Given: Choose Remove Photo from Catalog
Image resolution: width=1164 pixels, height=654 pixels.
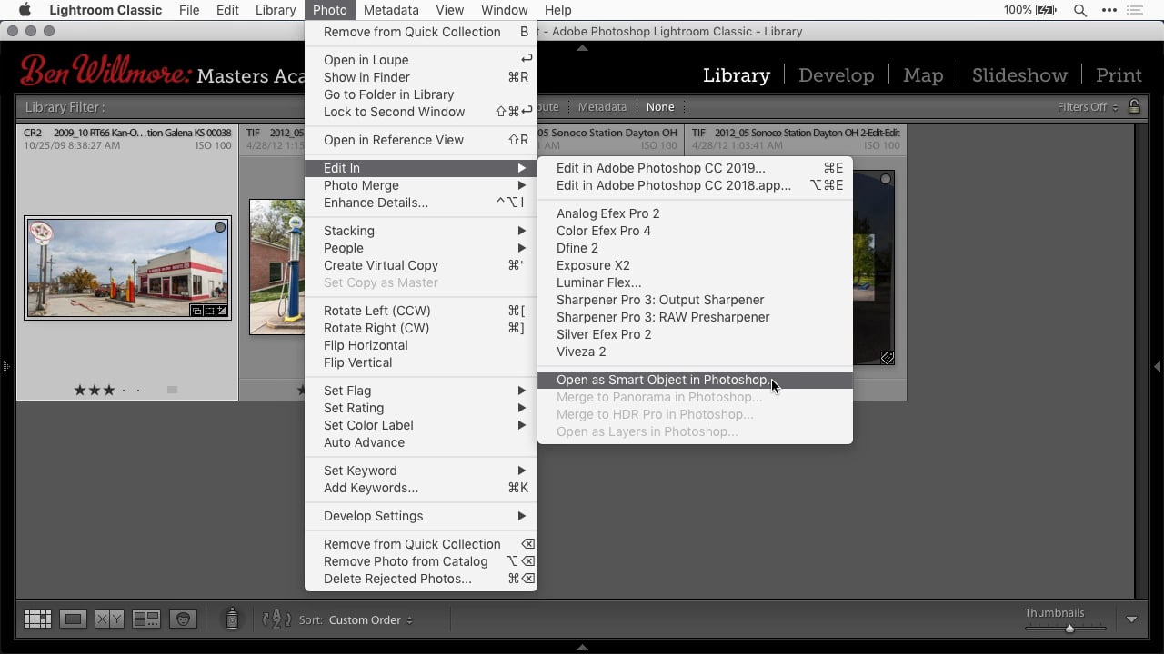Looking at the screenshot, I should point(421,561).
